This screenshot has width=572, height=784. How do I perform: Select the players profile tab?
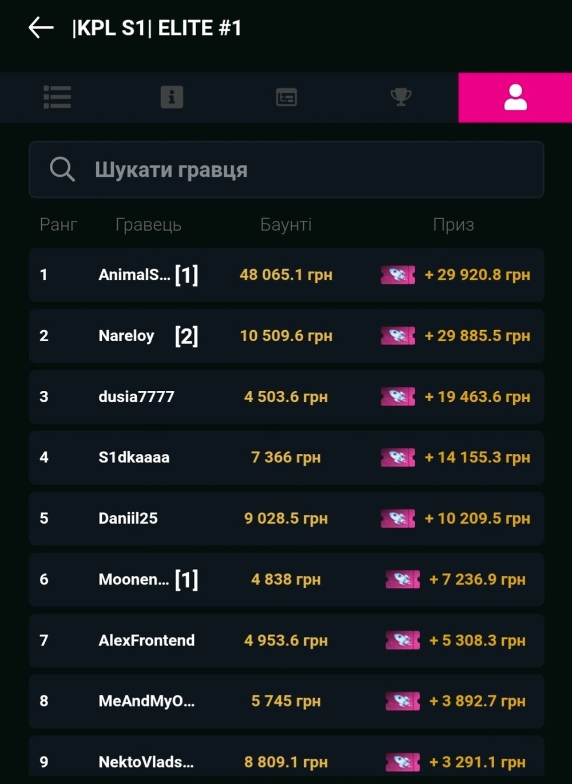coord(515,97)
